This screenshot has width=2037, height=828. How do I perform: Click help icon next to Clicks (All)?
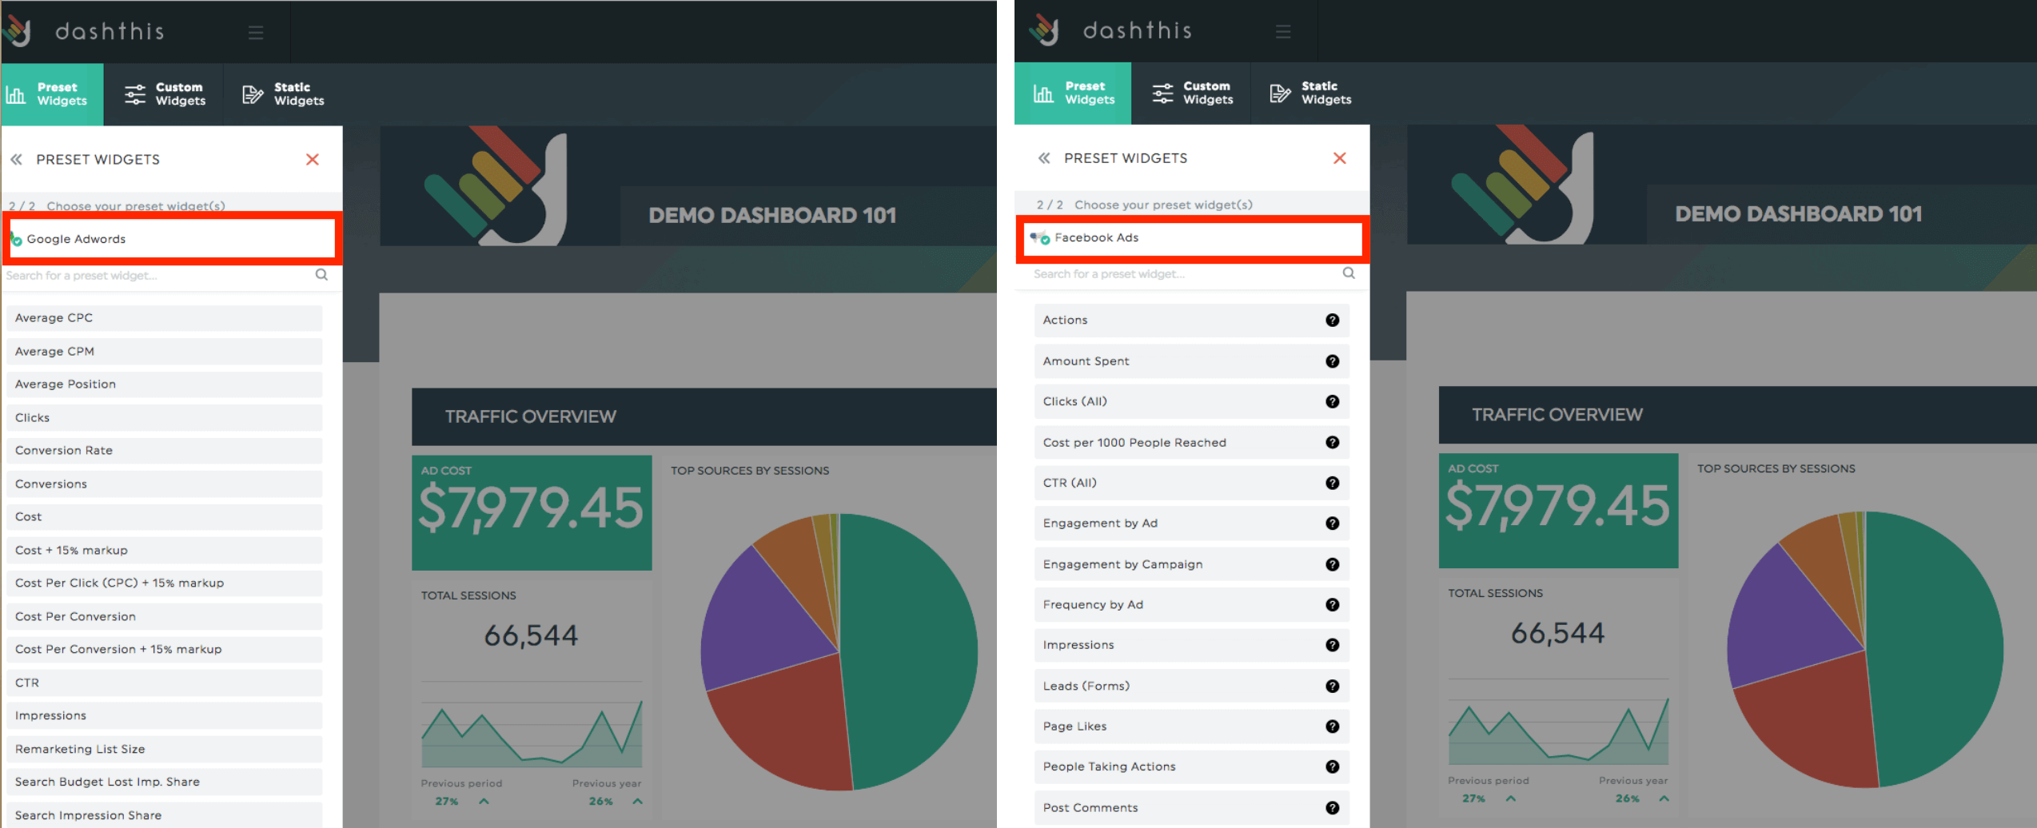click(x=1332, y=402)
